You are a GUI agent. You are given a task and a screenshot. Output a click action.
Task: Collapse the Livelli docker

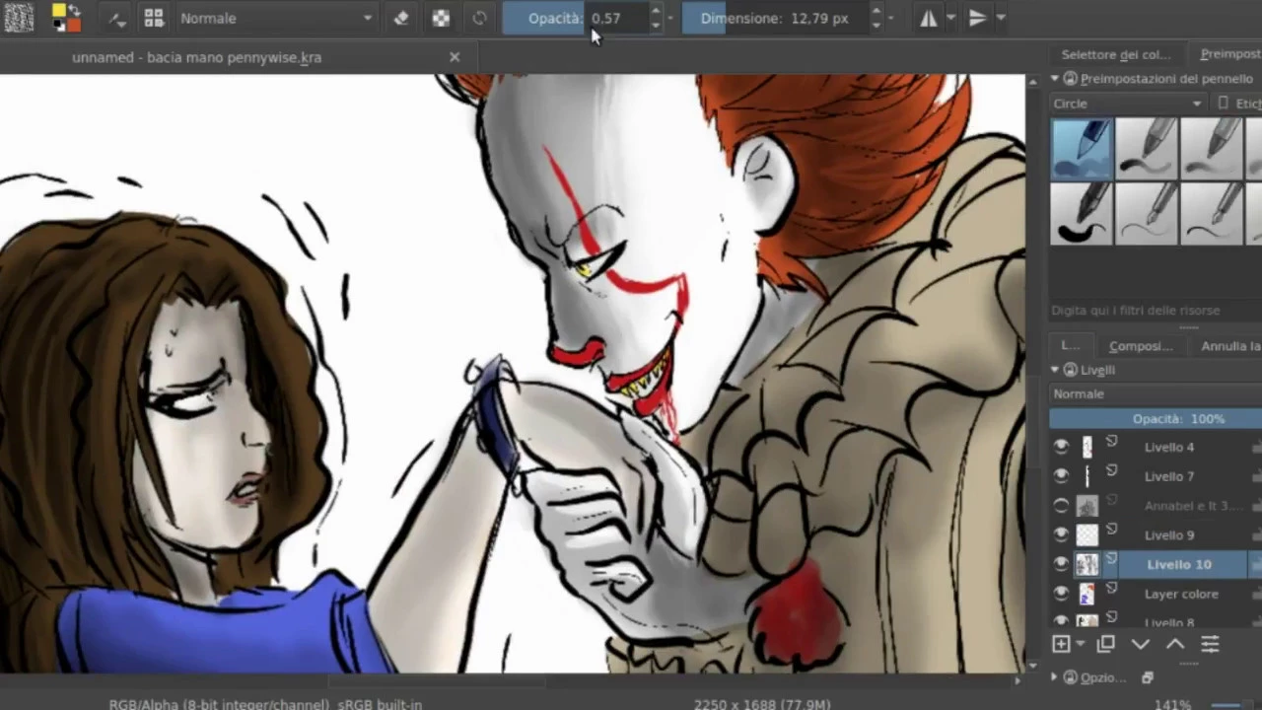(x=1054, y=369)
